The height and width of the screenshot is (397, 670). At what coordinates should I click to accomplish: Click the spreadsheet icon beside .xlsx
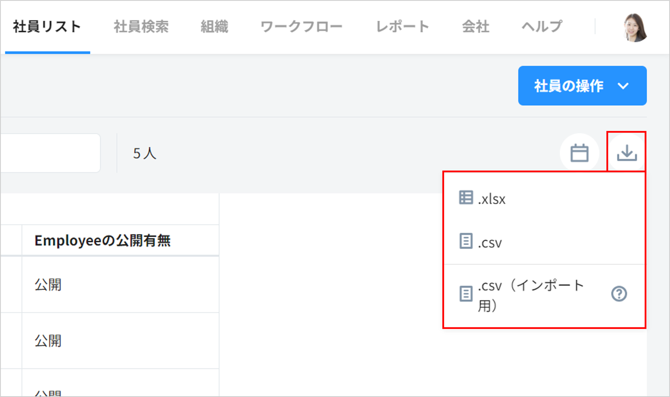tap(466, 198)
